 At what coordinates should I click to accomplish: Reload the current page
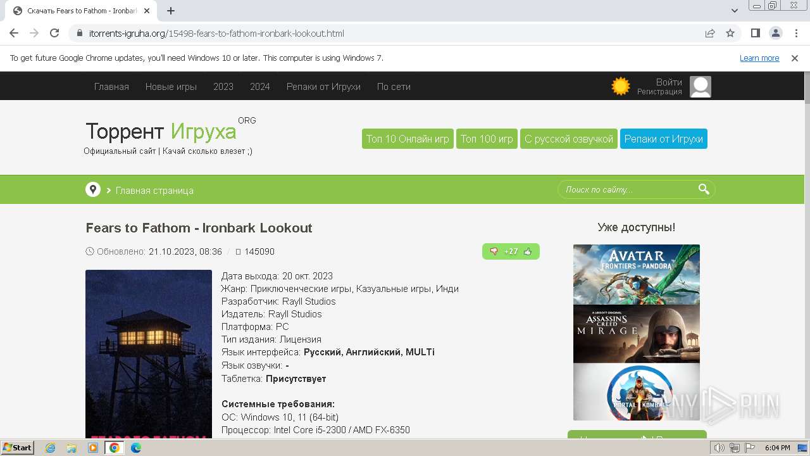54,33
